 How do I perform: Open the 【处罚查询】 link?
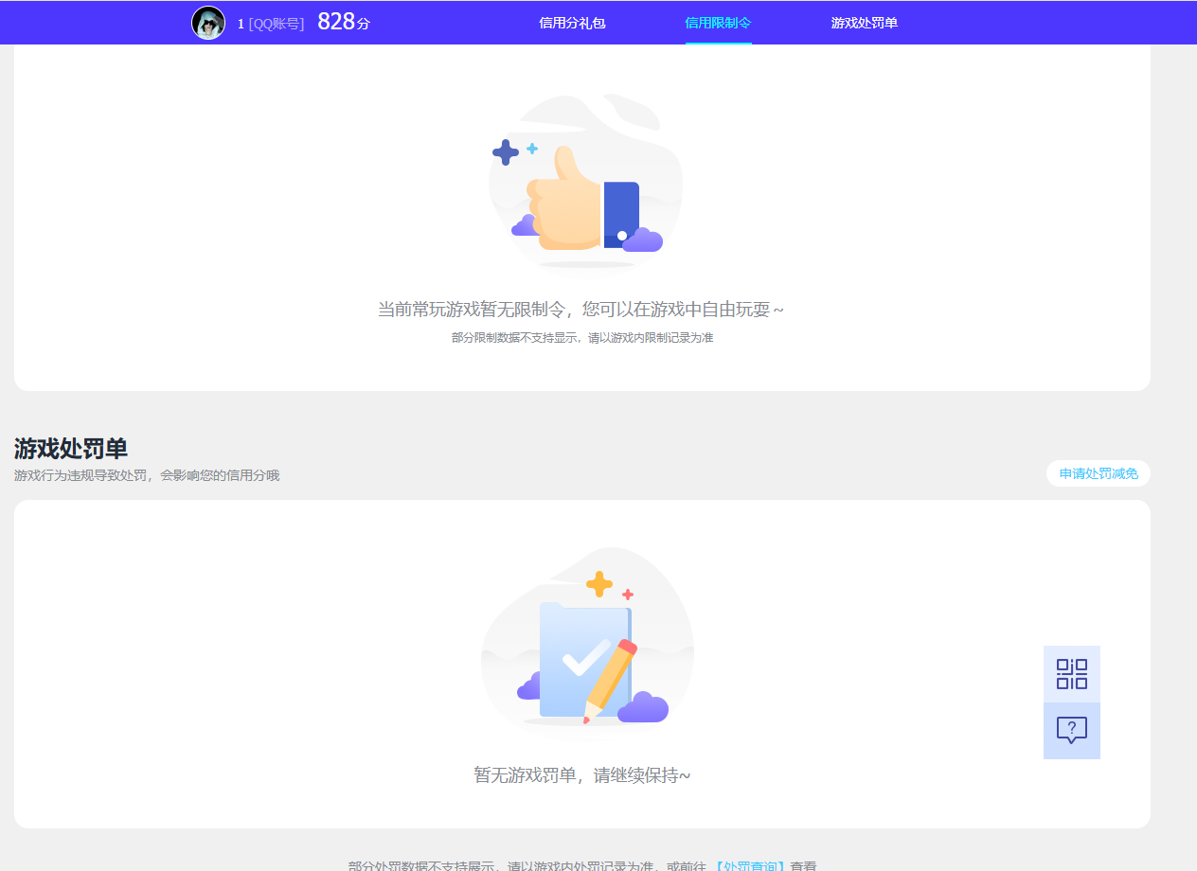[x=749, y=865]
